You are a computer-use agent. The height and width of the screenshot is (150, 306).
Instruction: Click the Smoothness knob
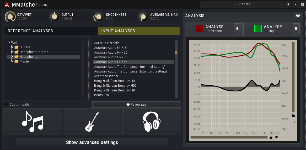coord(99,17)
